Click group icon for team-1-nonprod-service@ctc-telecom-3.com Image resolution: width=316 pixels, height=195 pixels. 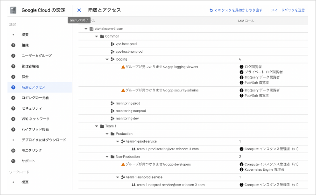tap(133, 185)
